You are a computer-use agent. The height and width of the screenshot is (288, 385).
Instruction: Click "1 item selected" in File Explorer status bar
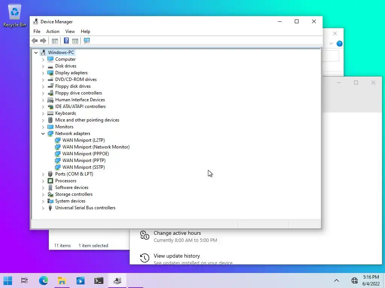[93, 246]
